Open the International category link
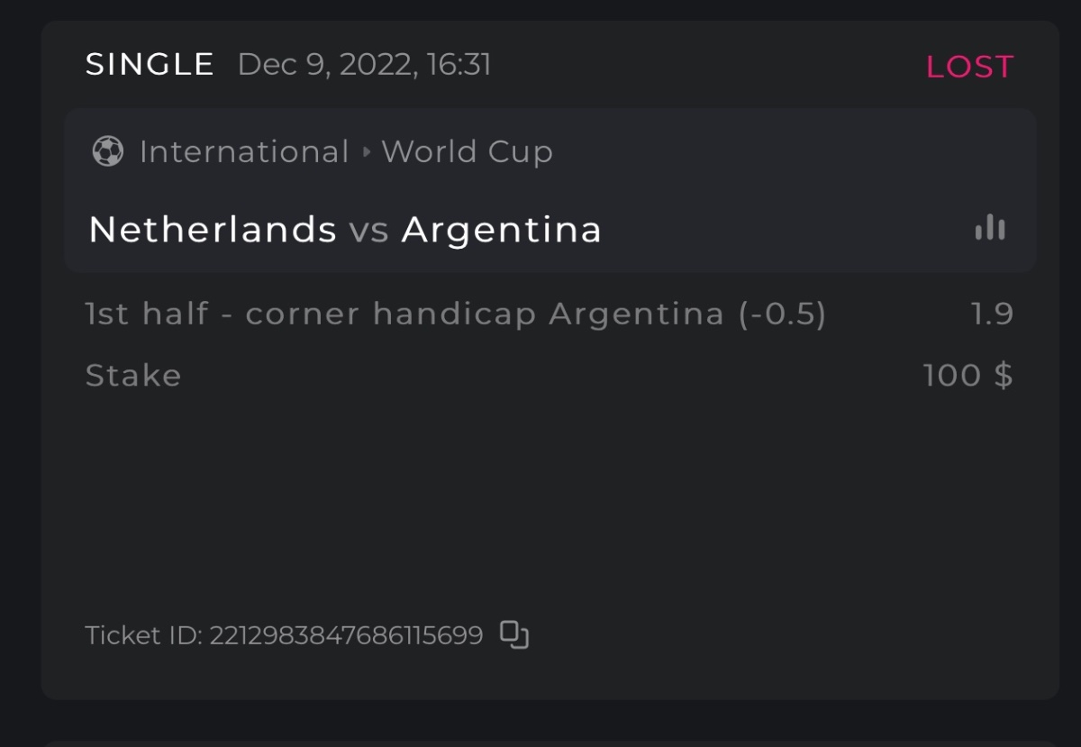The image size is (1081, 747). click(244, 152)
